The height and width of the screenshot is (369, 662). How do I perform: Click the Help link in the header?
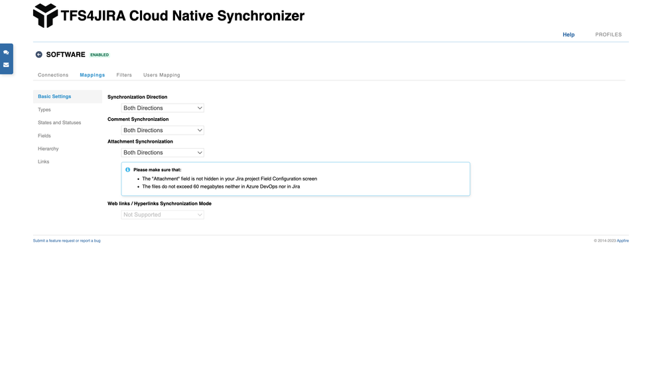click(x=568, y=35)
